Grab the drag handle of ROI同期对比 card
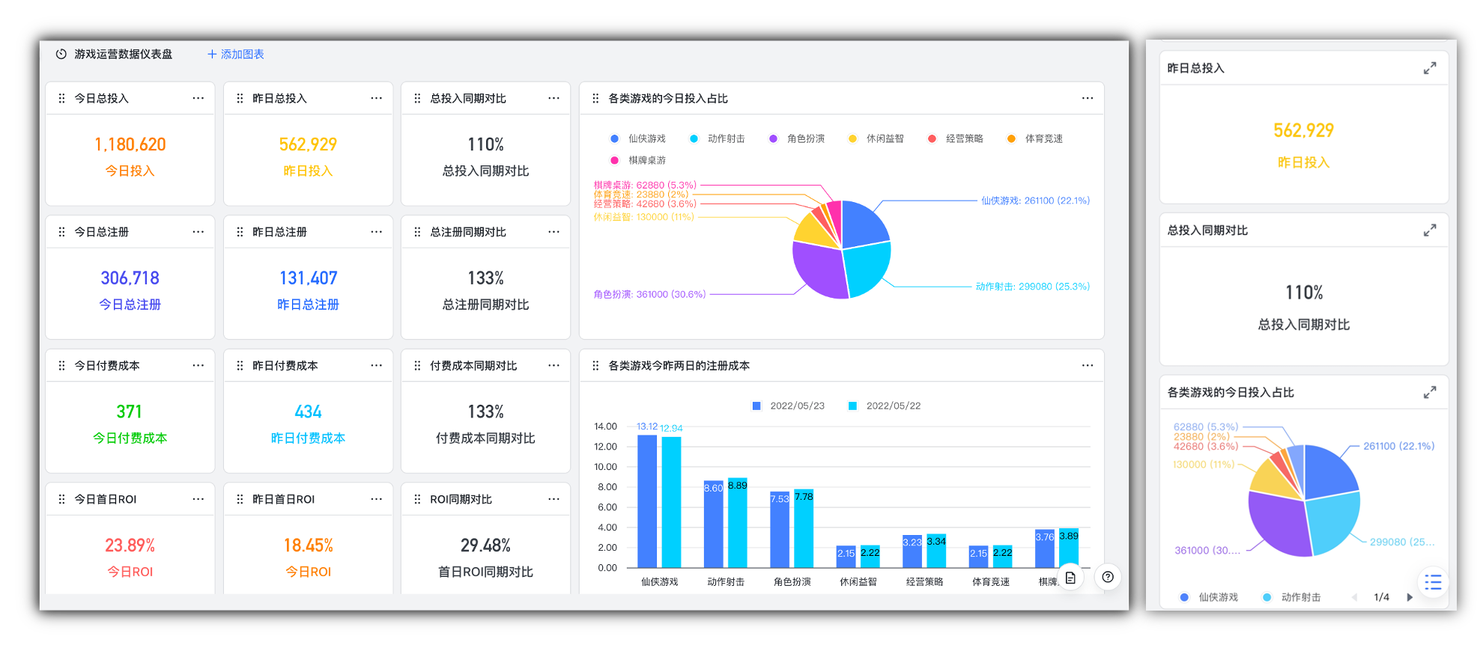 417,499
